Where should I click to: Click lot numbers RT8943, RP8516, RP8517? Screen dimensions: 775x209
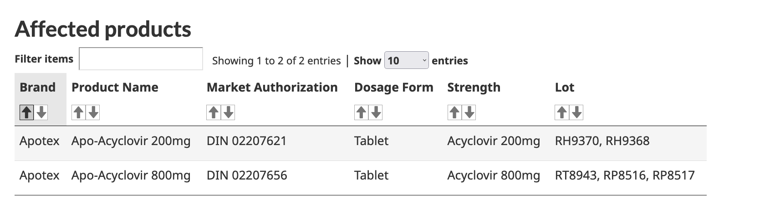[625, 175]
